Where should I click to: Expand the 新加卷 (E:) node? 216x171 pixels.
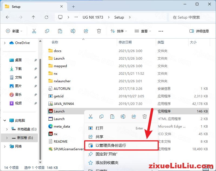7,138
